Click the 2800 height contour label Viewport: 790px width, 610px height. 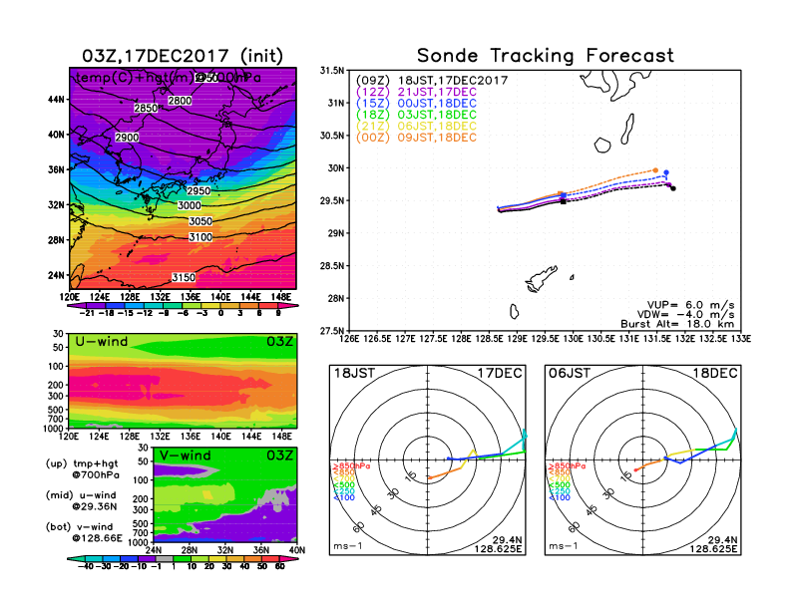180,101
